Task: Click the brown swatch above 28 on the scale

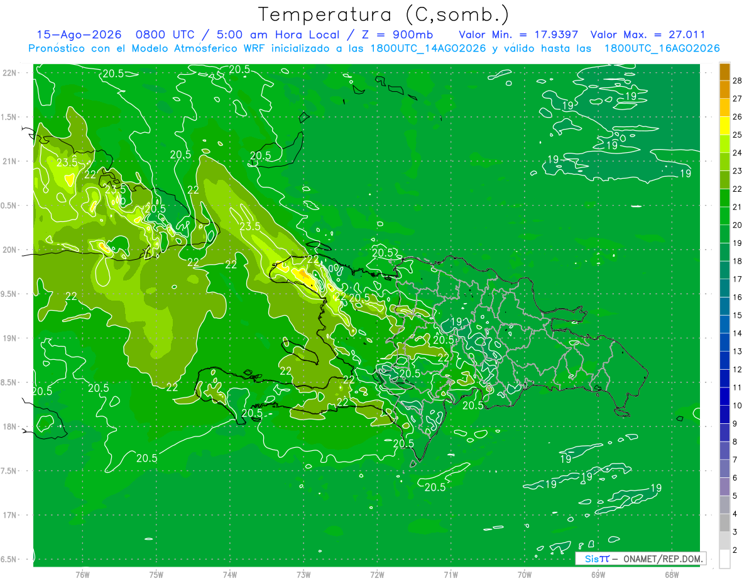Action: tap(724, 72)
